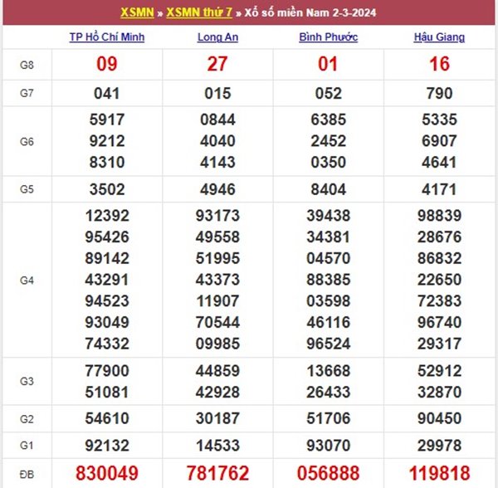
Task: Click the ĐB row label
Action: (27, 475)
